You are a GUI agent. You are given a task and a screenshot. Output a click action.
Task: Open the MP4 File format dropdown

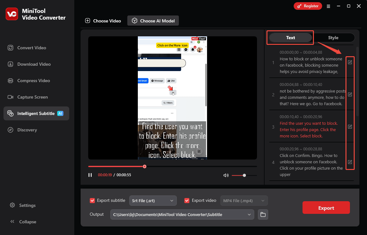[244, 201]
